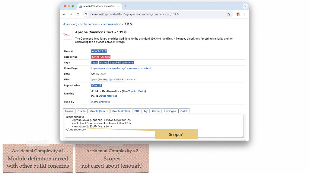Click inside the dependency snippet text area
This screenshot has height=174, width=309.
pyautogui.click(x=154, y=126)
